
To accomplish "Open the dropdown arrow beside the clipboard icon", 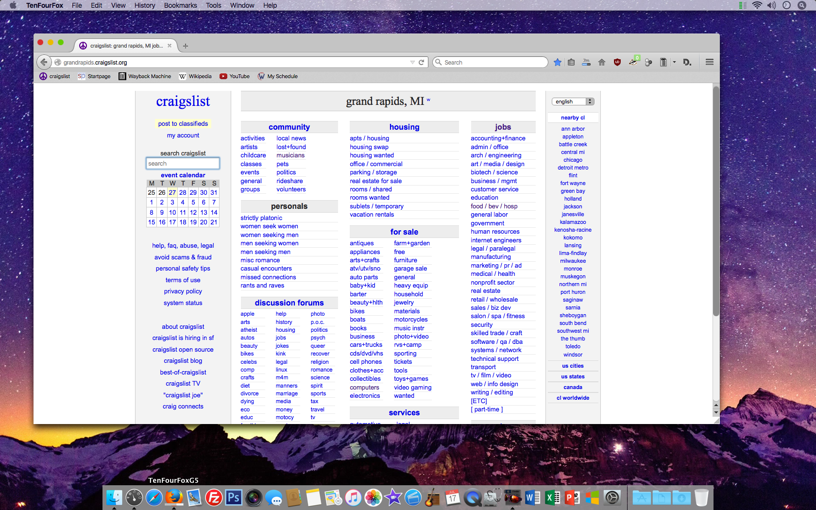I will coord(674,62).
